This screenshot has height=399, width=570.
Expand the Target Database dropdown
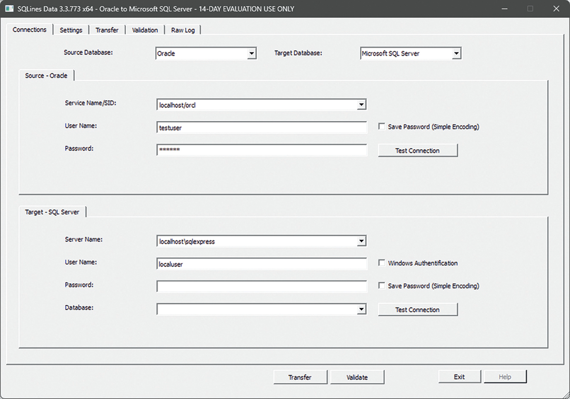456,53
